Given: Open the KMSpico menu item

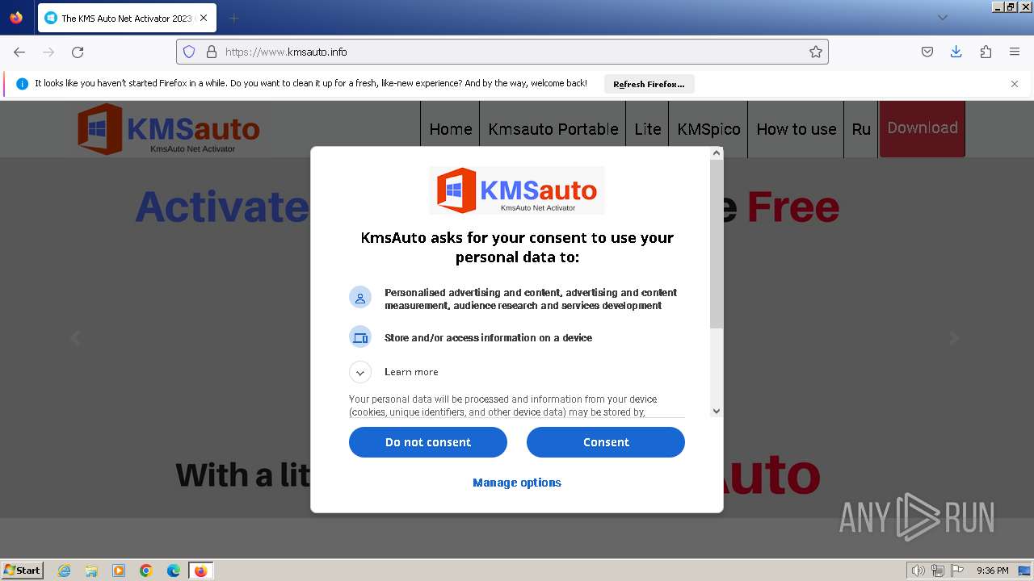Looking at the screenshot, I should click(x=708, y=129).
